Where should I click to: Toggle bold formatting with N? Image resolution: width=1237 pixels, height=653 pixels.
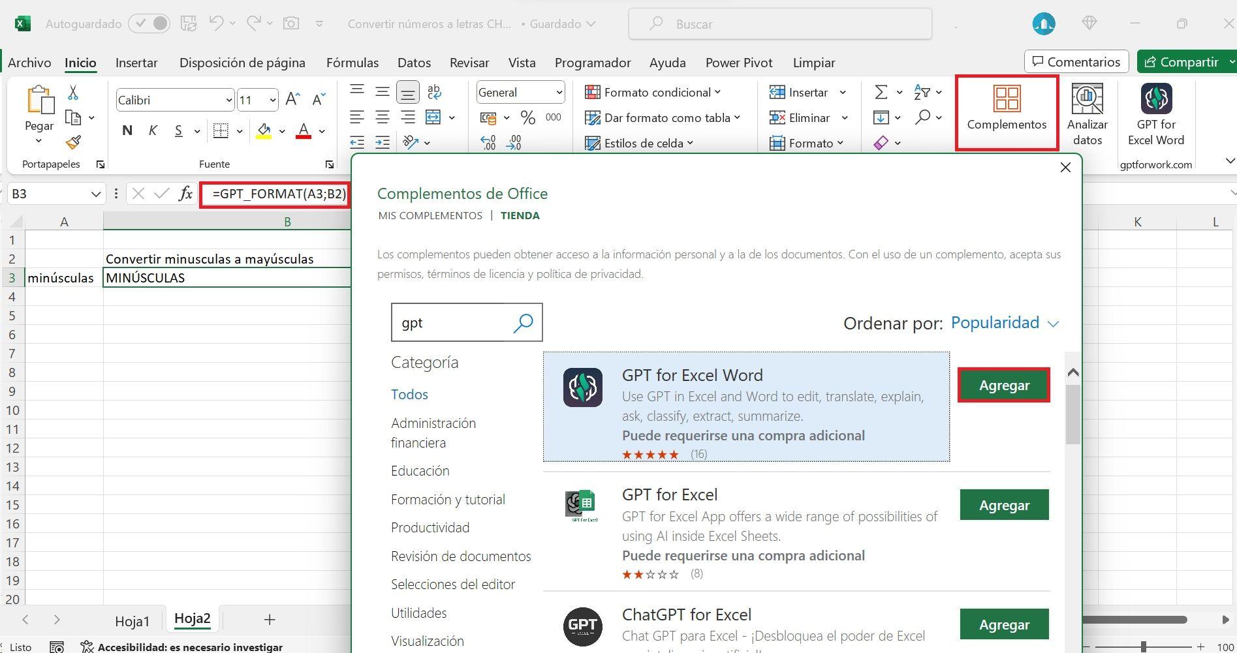(x=127, y=130)
